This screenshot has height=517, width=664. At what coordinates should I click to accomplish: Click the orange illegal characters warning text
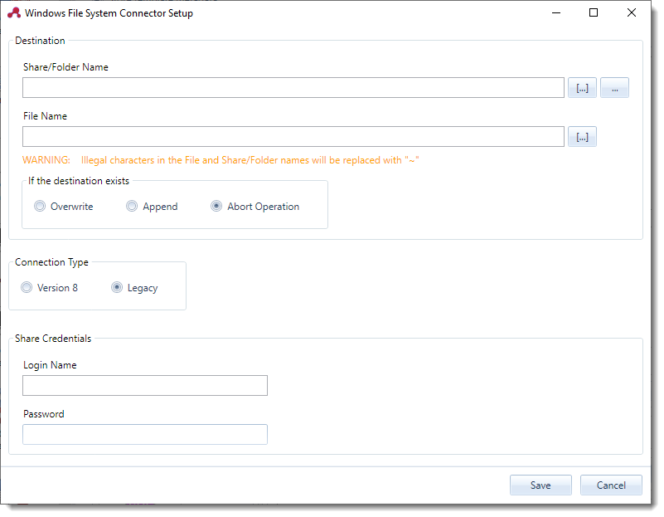(221, 160)
